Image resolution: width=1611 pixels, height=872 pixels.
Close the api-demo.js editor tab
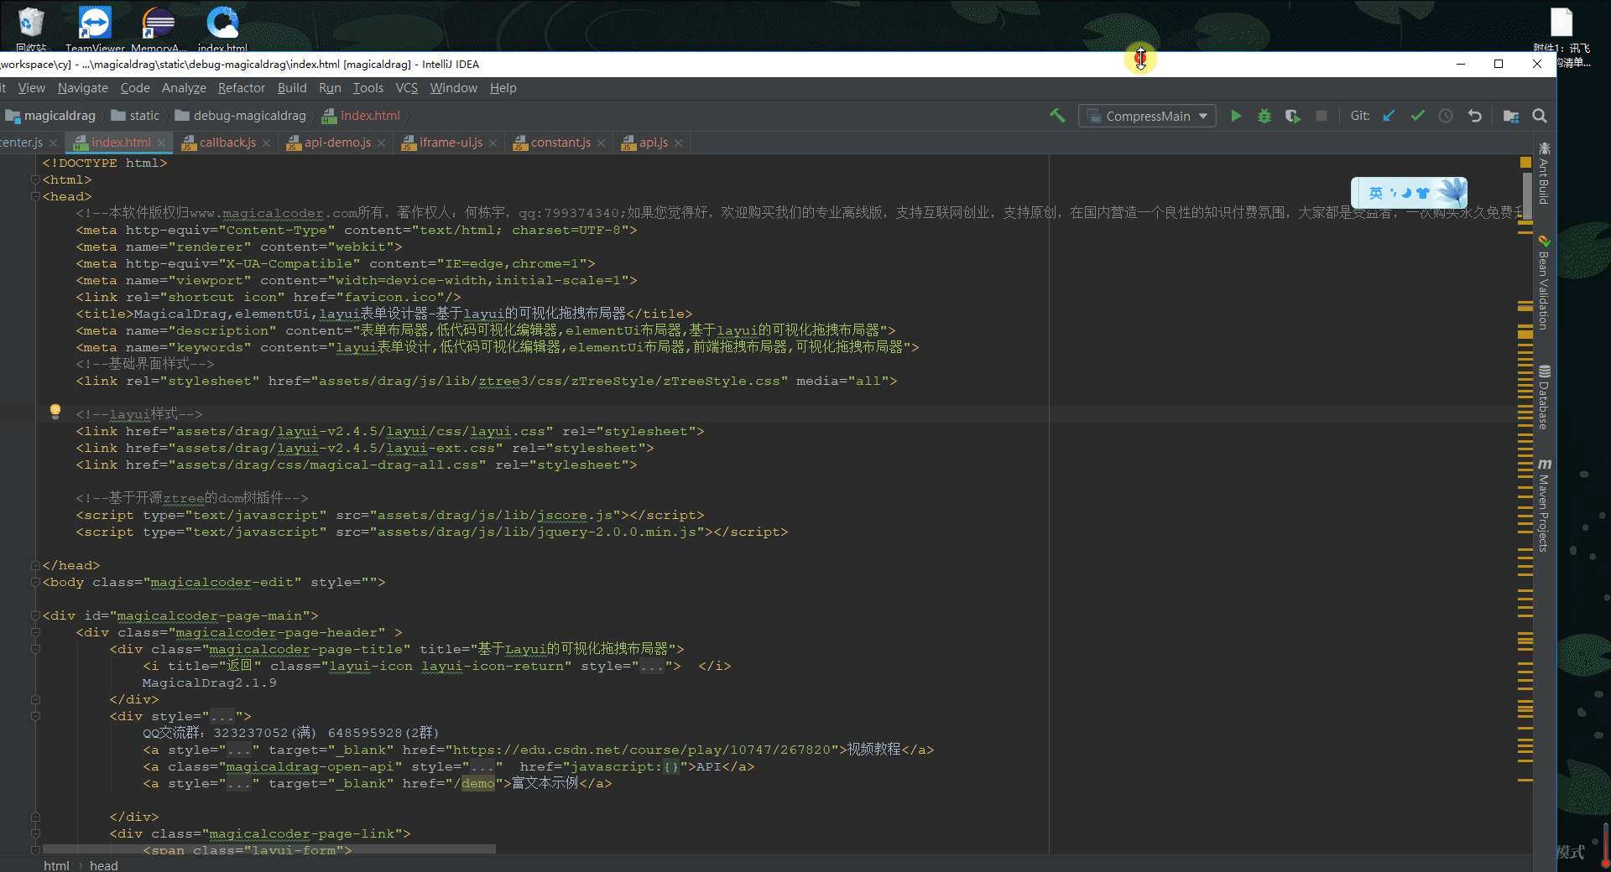(x=381, y=143)
